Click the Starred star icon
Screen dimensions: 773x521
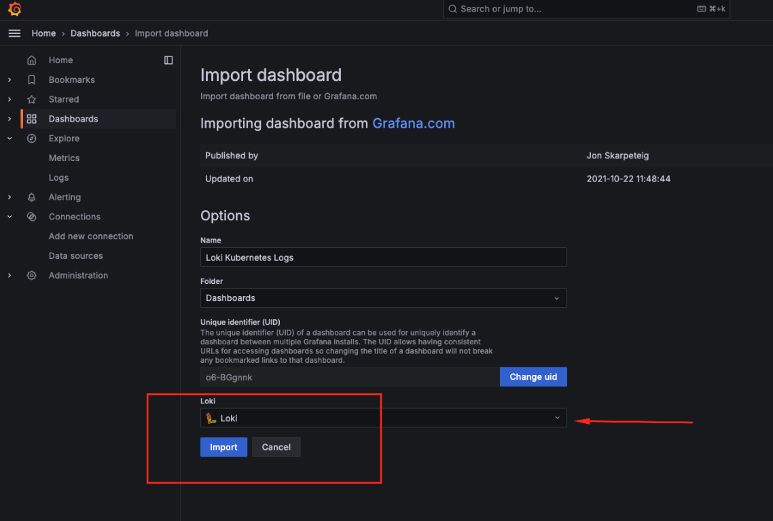tap(31, 100)
